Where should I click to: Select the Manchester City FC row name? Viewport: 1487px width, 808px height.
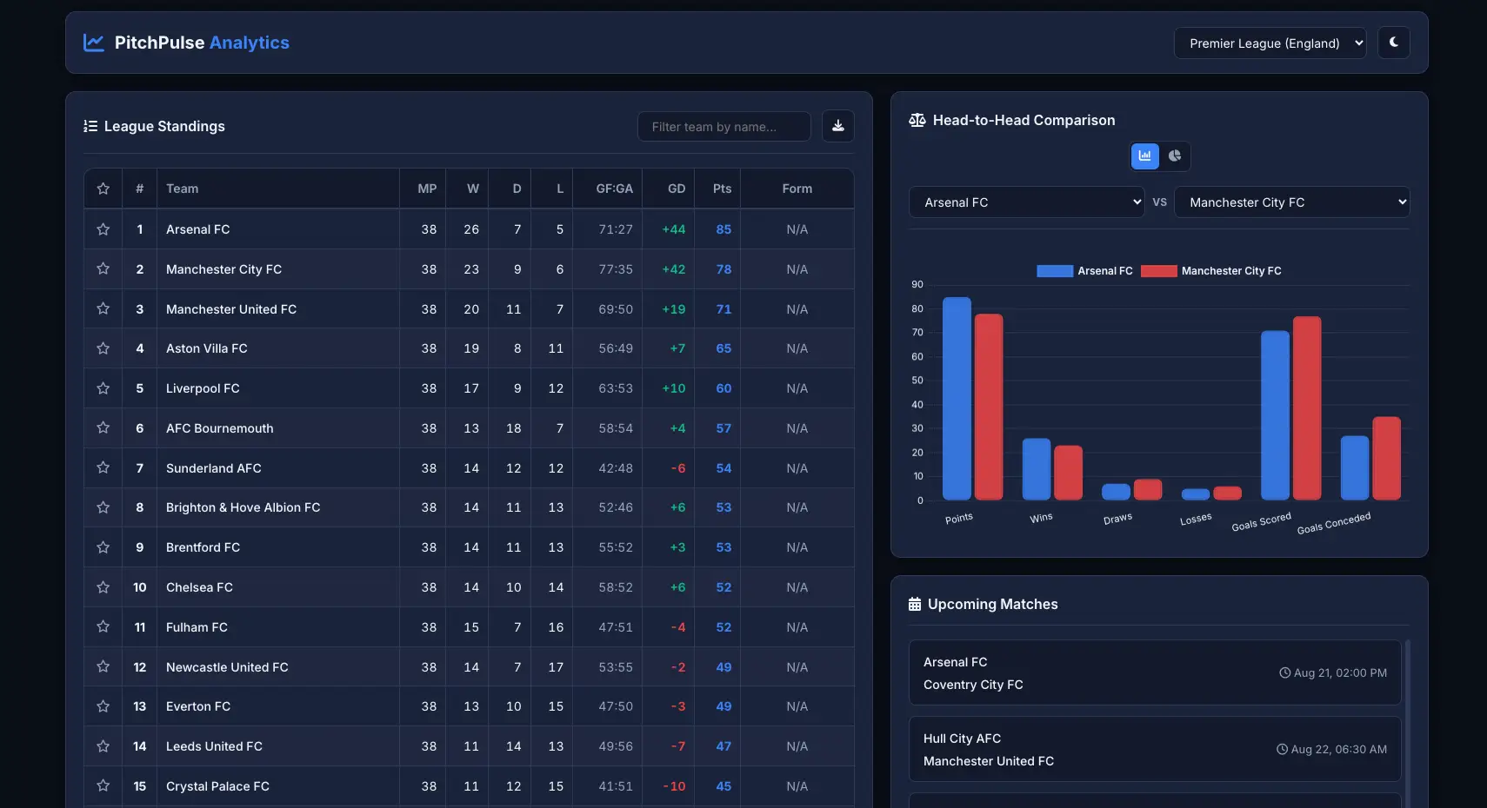pos(224,269)
